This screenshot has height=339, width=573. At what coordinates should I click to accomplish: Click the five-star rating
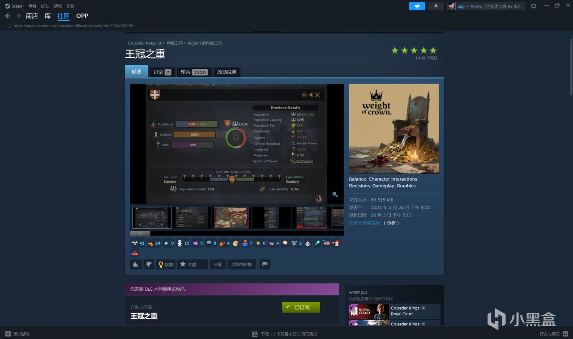[x=414, y=51]
